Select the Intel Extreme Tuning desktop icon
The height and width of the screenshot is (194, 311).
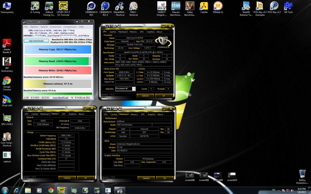pos(246,9)
